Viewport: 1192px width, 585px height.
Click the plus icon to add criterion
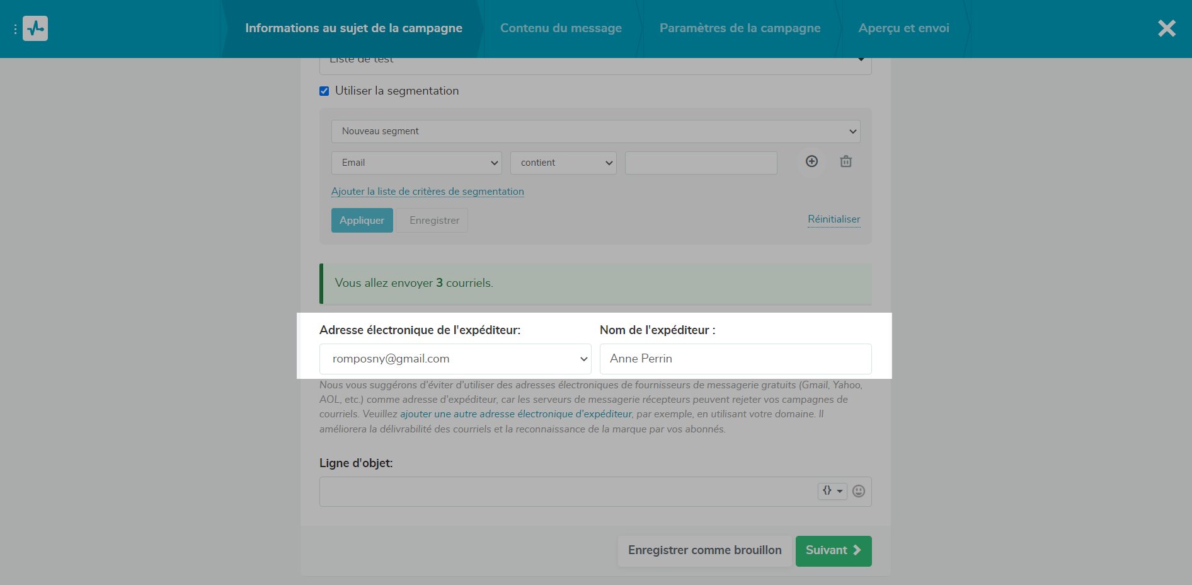(812, 161)
